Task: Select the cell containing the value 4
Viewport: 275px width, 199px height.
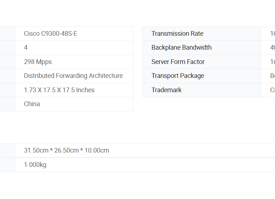Action: click(x=26, y=48)
